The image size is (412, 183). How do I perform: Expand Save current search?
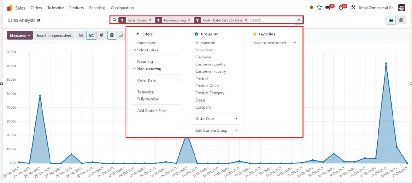point(274,43)
